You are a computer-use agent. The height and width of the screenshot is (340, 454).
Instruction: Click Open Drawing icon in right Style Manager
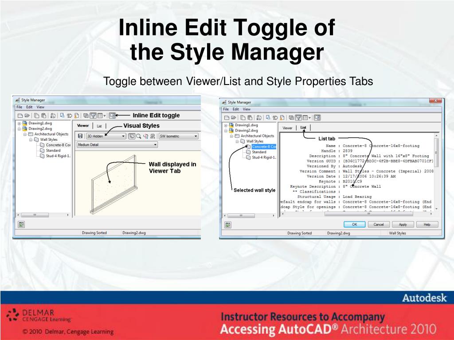(234, 118)
